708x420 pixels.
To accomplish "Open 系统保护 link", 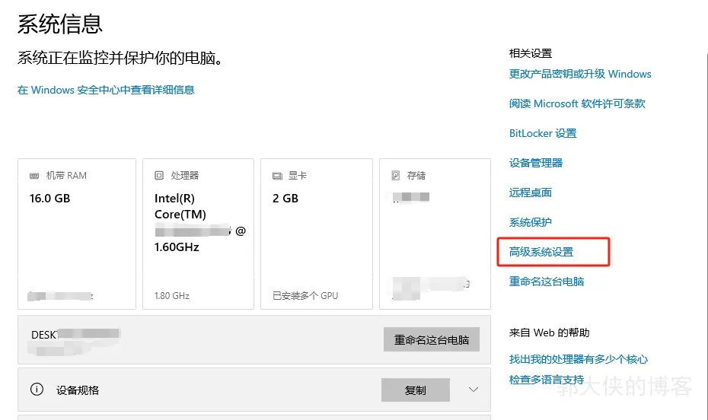I will coord(531,222).
